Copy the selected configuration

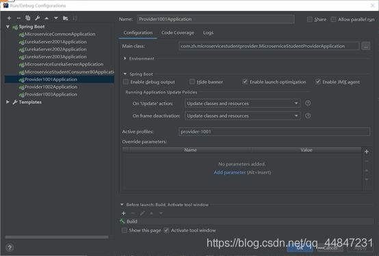point(28,18)
